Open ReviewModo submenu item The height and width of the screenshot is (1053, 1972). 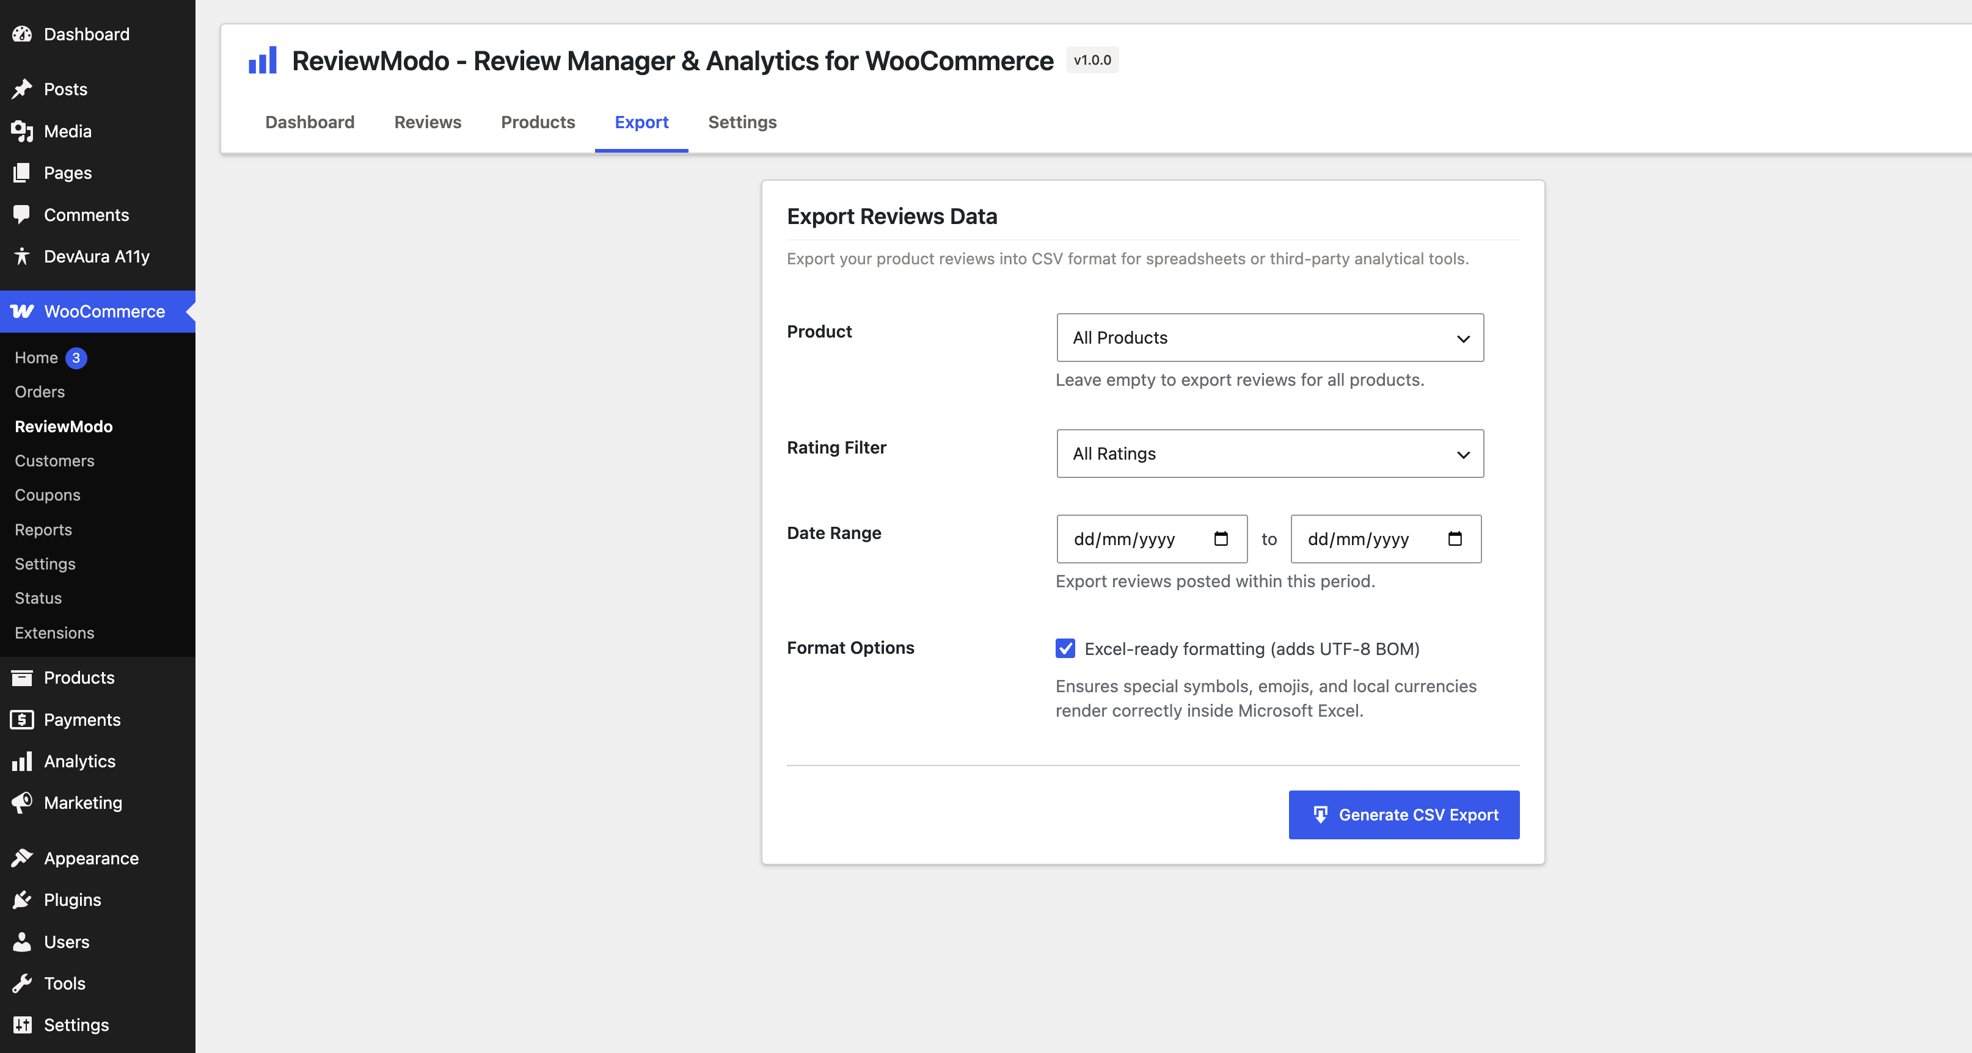(64, 427)
